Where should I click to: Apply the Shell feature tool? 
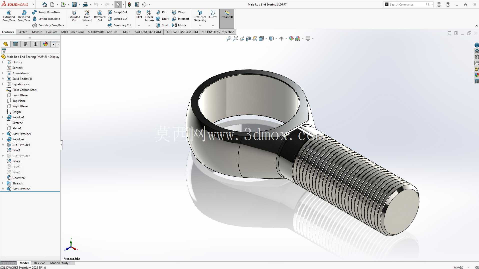pos(162,25)
